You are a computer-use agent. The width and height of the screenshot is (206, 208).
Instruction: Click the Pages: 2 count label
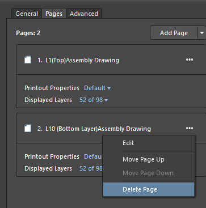[x=28, y=33]
